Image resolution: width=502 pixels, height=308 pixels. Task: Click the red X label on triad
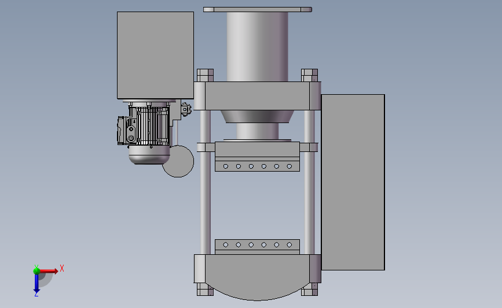62,268
